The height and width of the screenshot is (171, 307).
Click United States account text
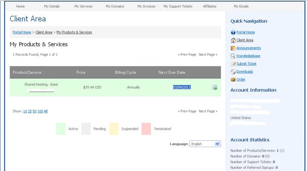[241, 118]
